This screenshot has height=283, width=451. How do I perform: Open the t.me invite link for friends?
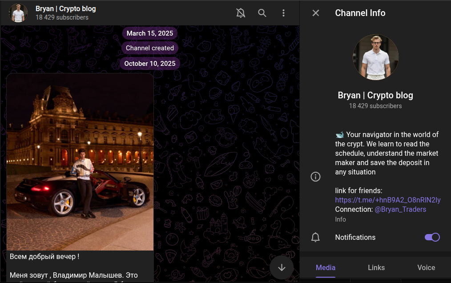click(x=387, y=200)
